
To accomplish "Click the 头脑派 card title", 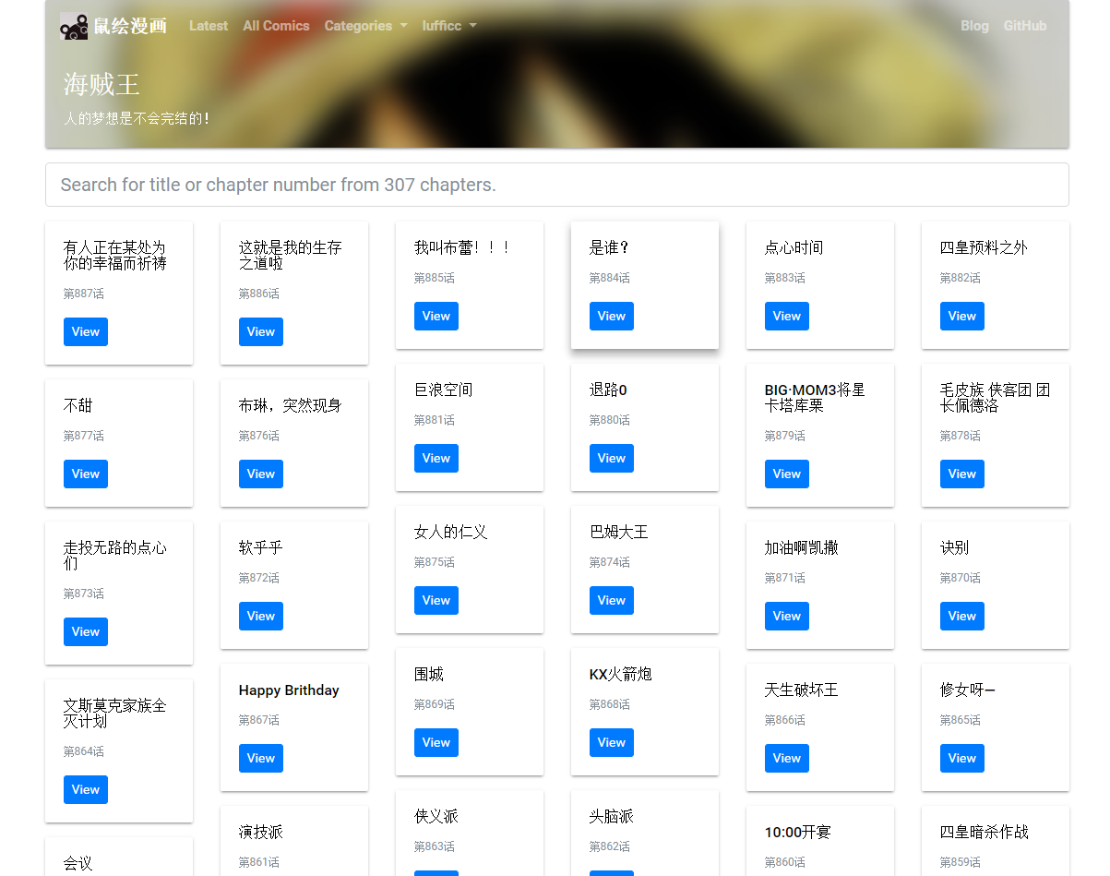I will [612, 817].
